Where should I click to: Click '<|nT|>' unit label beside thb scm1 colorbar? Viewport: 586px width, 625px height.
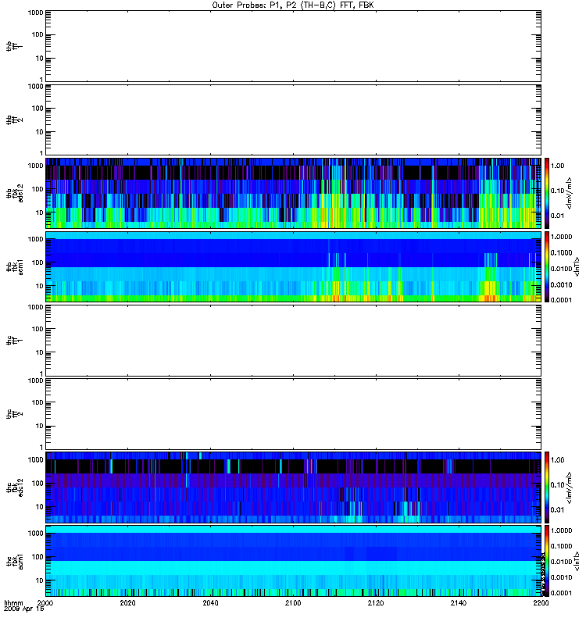577,266
